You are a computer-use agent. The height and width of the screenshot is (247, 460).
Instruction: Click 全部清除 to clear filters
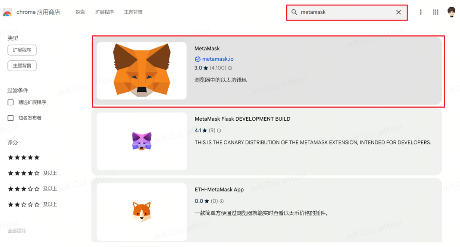pyautogui.click(x=17, y=231)
